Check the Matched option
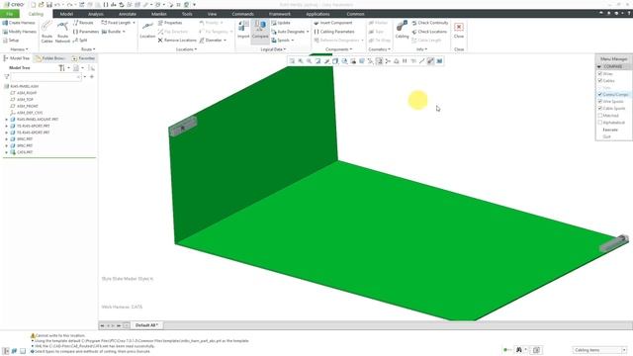 600,116
